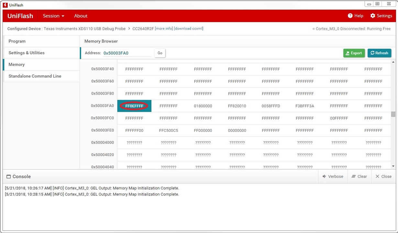Open Standalone Command Line section
This screenshot has width=398, height=233.
coord(35,76)
